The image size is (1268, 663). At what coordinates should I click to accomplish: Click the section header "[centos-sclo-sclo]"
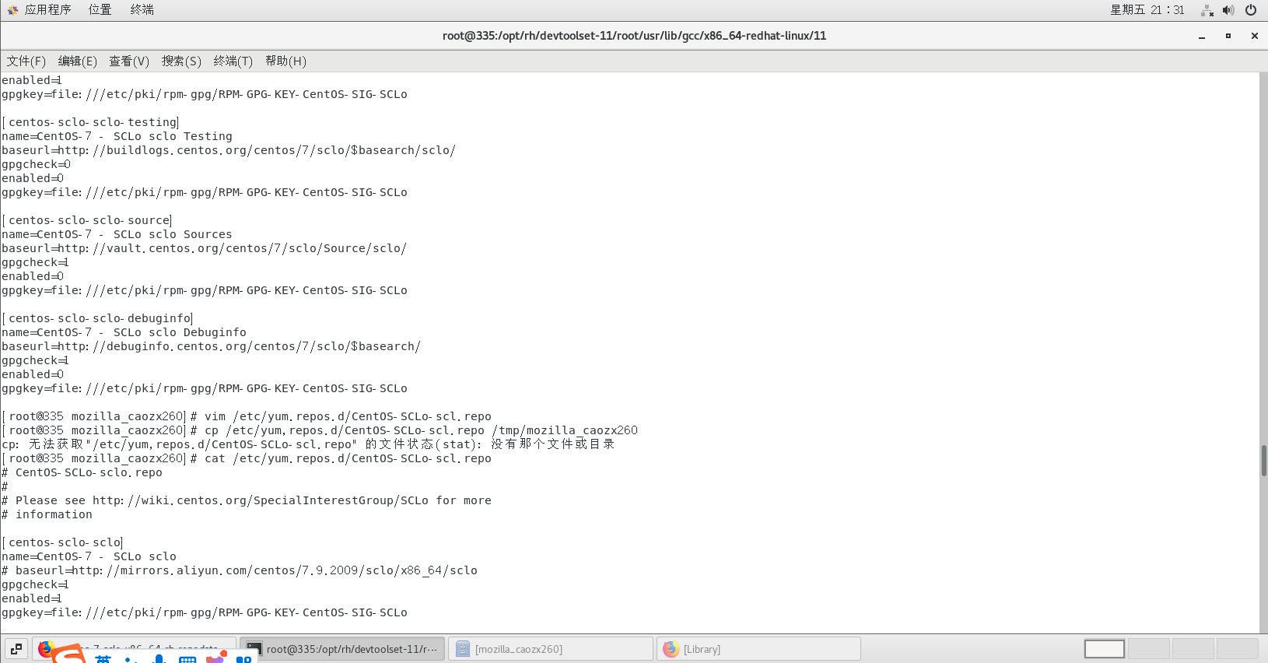(x=62, y=542)
